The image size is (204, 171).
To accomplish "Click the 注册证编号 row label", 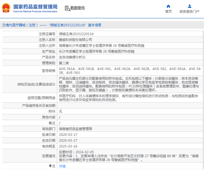I will 47,34.
